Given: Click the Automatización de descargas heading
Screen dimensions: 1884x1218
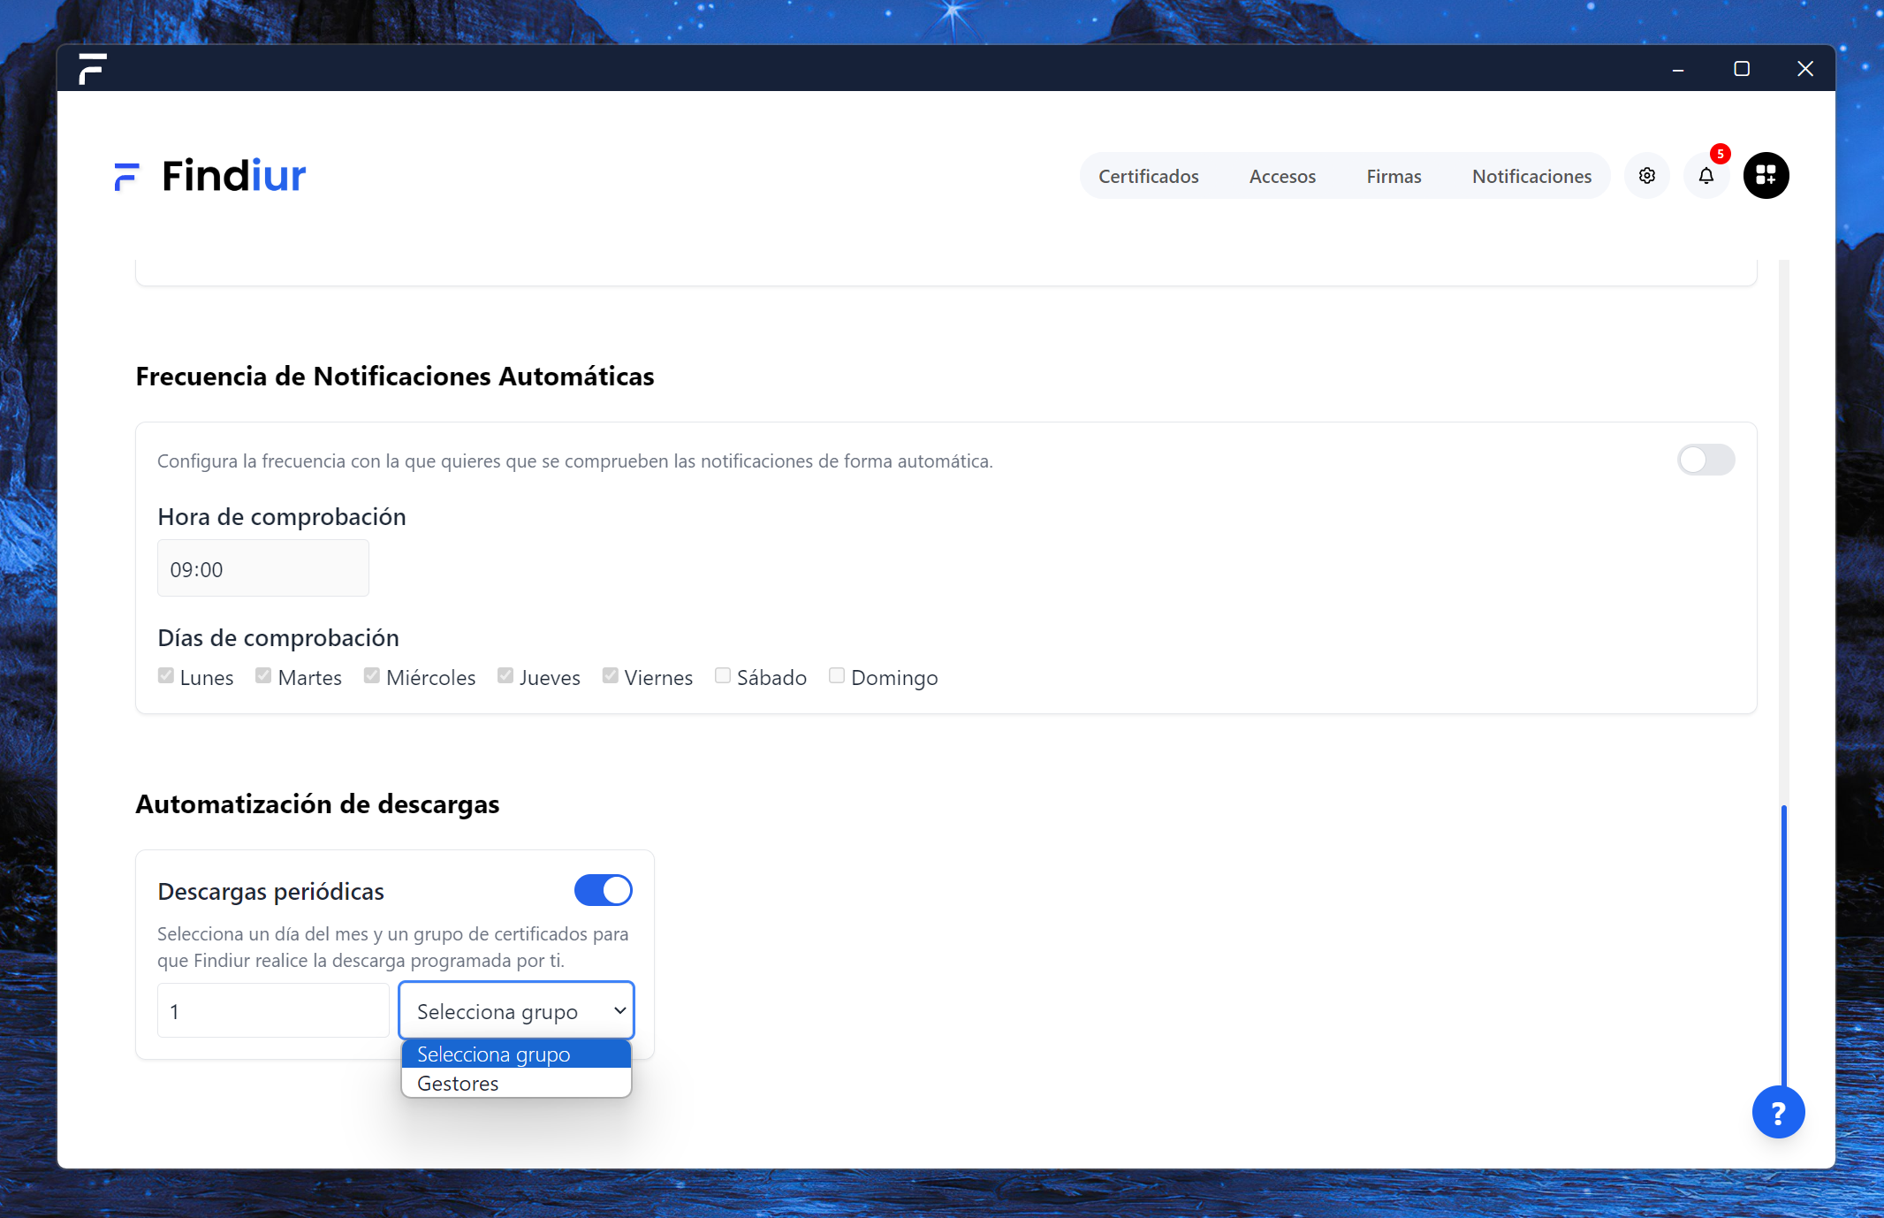Looking at the screenshot, I should pyautogui.click(x=317, y=803).
